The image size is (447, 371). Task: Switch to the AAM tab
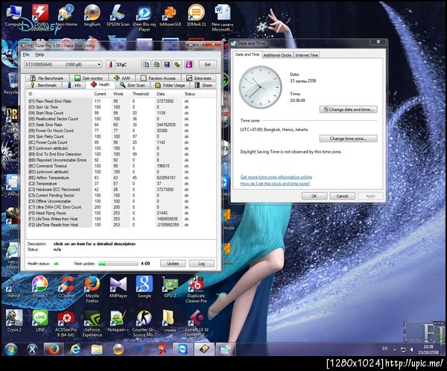click(x=122, y=77)
